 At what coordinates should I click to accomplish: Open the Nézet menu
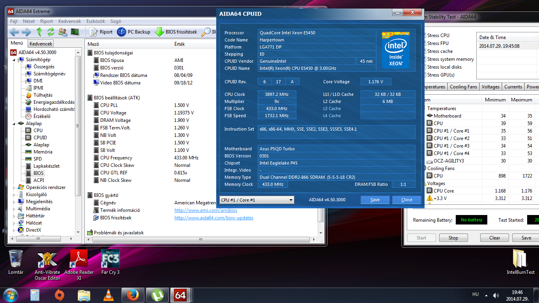(x=29, y=21)
